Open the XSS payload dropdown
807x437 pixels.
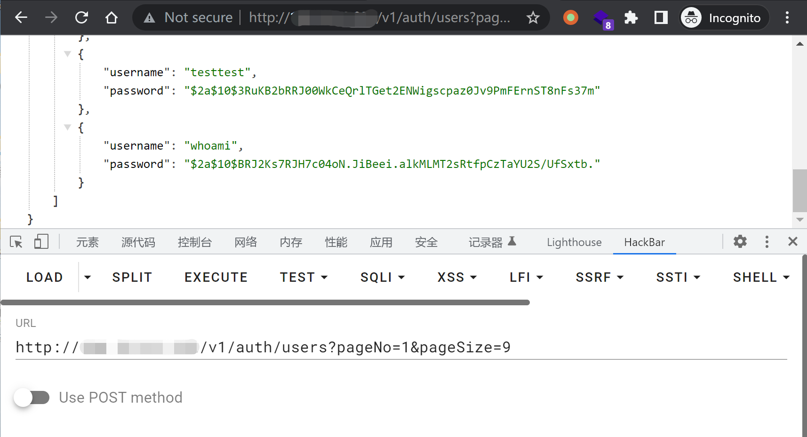point(456,278)
